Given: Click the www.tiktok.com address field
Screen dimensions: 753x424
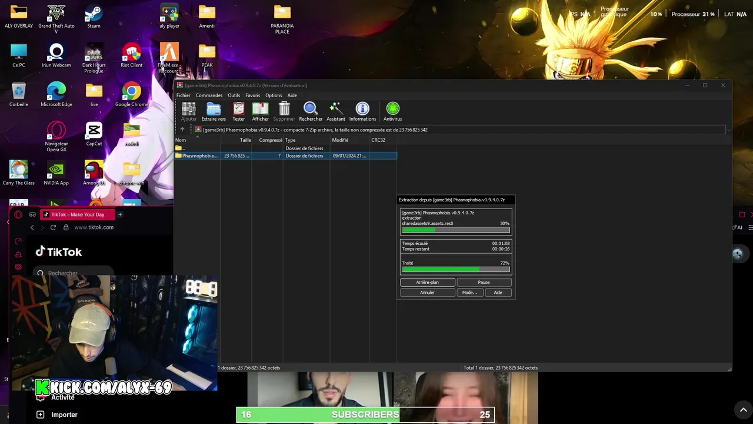Looking at the screenshot, I should pos(94,227).
